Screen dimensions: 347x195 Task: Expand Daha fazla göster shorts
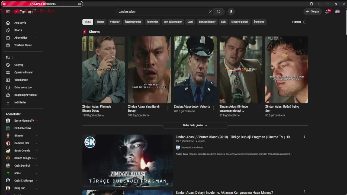pyautogui.click(x=195, y=125)
